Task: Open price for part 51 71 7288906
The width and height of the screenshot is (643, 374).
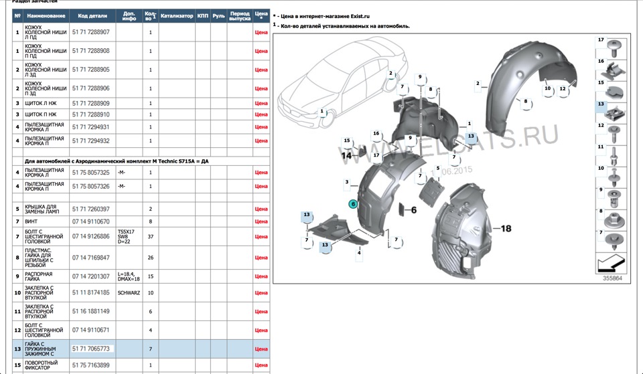Action: pyautogui.click(x=261, y=88)
